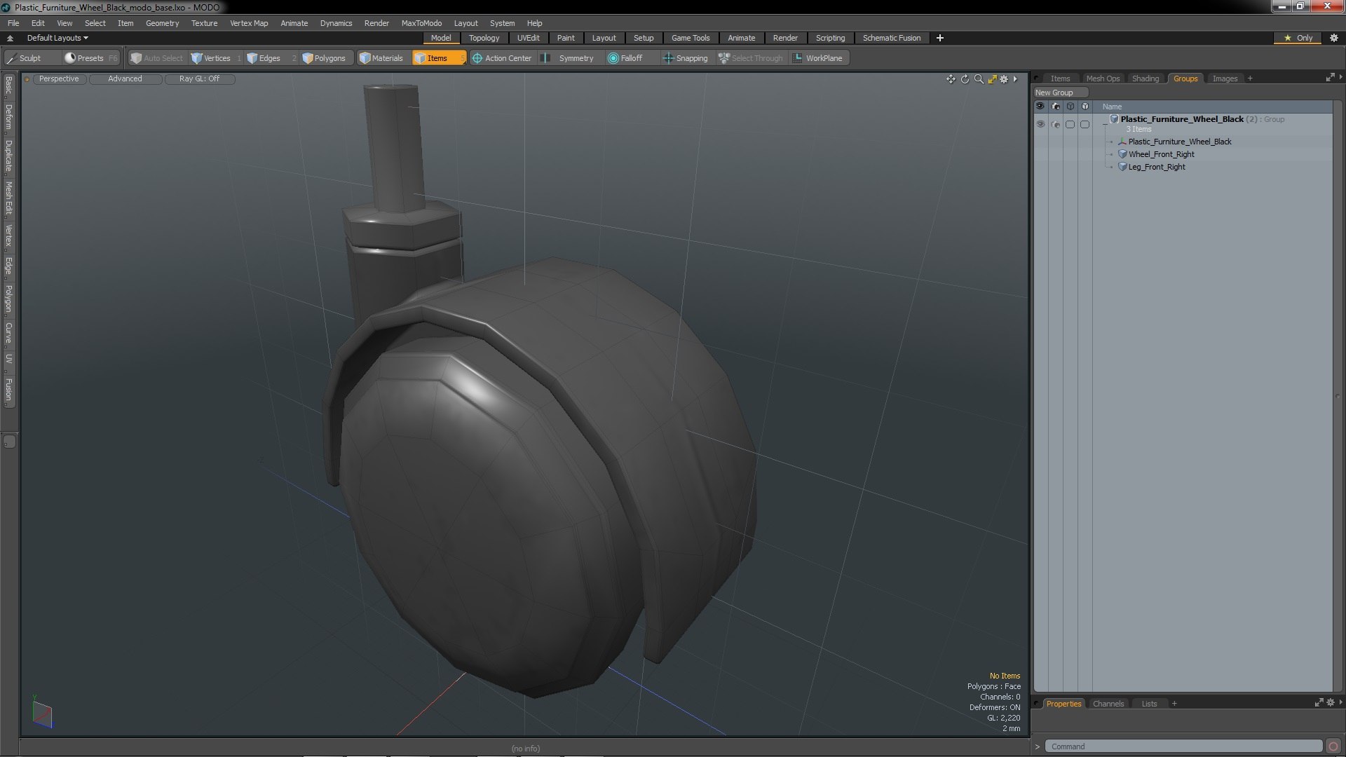The image size is (1346, 757).
Task: Click the viewport zoom magnifier icon
Action: [x=979, y=79]
